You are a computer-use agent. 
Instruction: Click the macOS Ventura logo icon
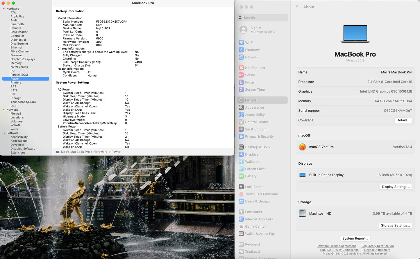pos(302,147)
